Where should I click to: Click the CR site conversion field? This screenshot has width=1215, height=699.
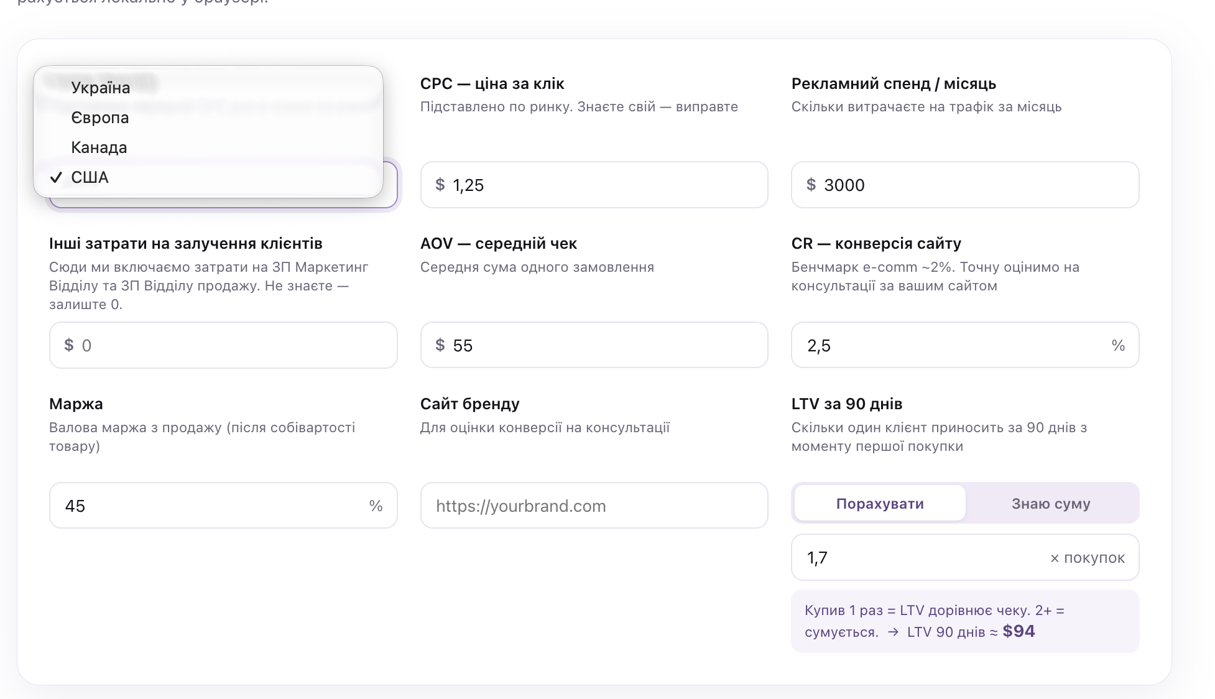[965, 345]
